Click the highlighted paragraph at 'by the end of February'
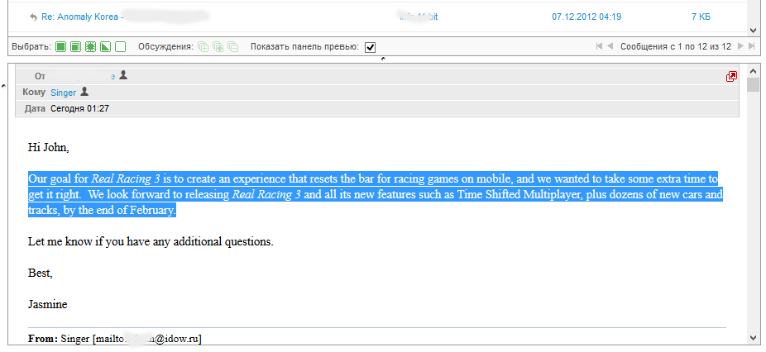 [119, 211]
